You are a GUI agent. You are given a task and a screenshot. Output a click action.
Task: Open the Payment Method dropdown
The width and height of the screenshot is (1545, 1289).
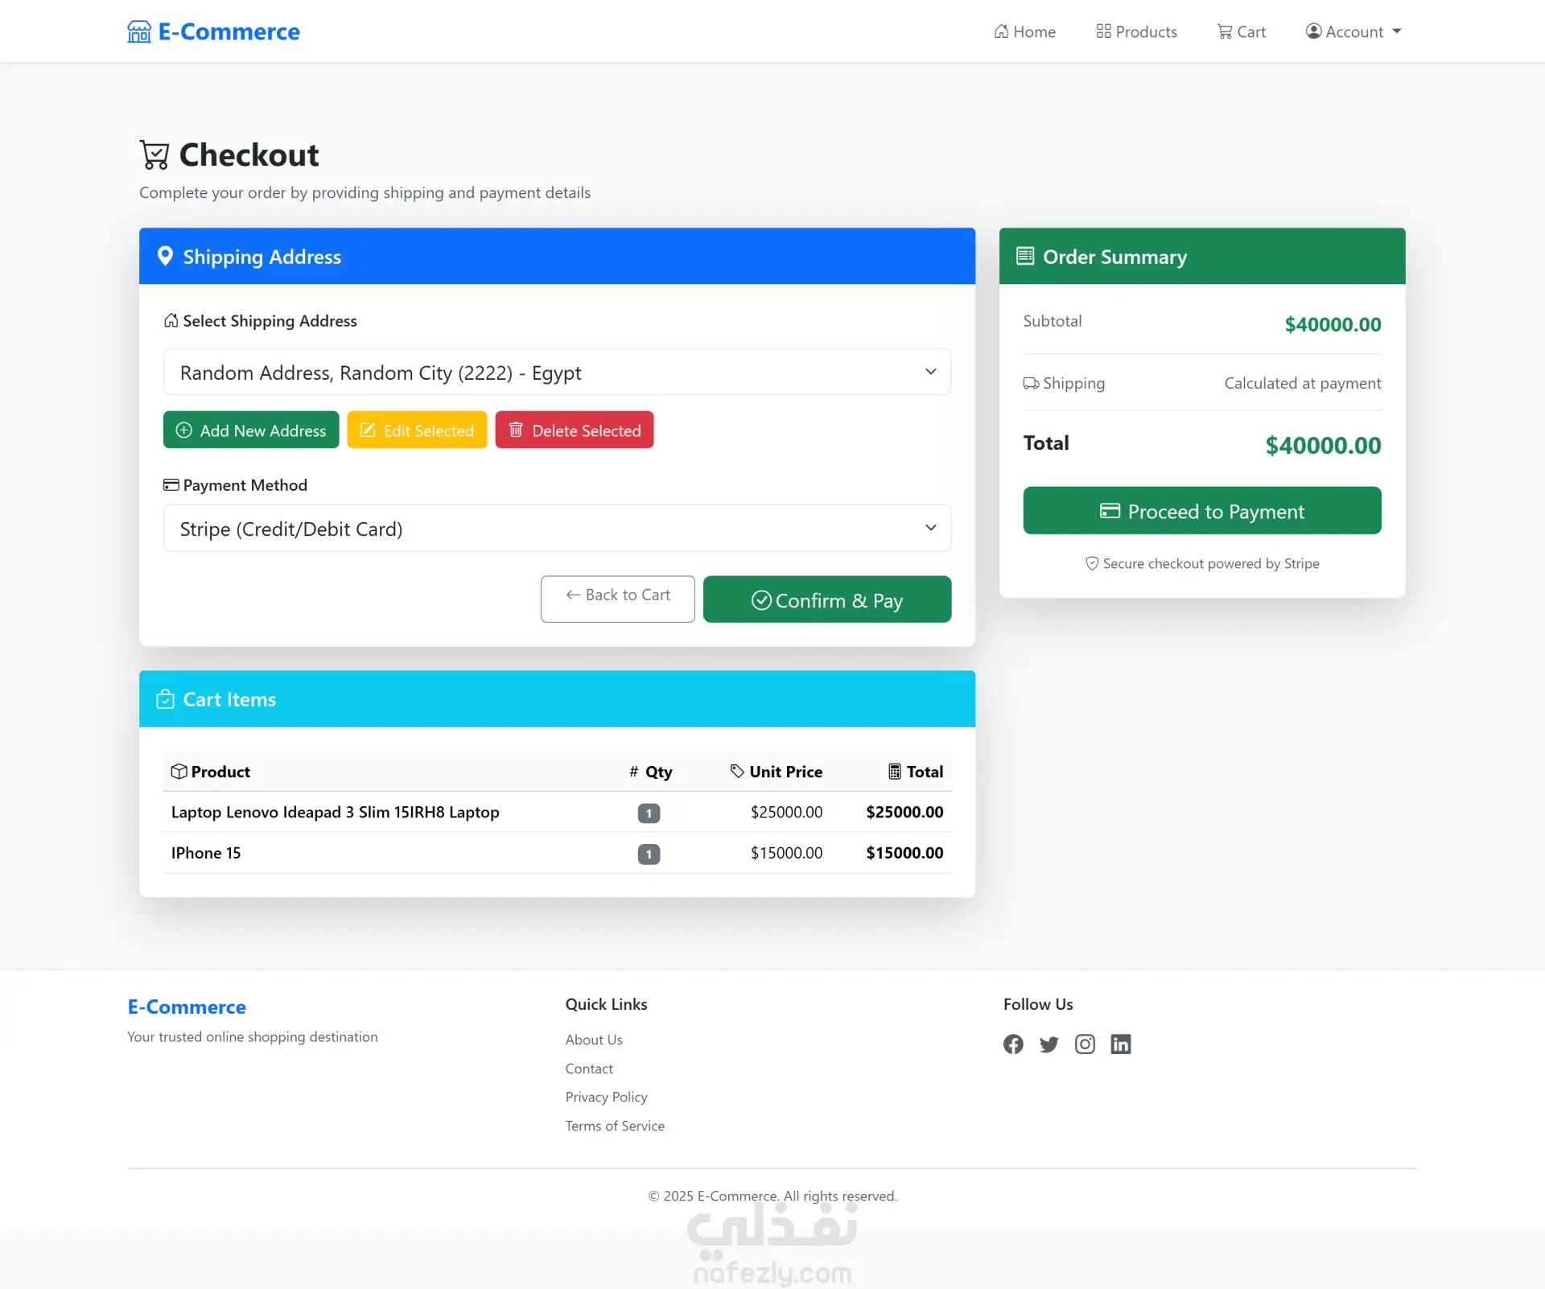pos(557,528)
